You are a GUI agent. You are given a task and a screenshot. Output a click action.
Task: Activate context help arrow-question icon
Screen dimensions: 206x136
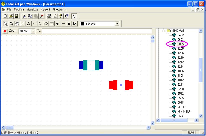pyautogui.click(x=66, y=16)
